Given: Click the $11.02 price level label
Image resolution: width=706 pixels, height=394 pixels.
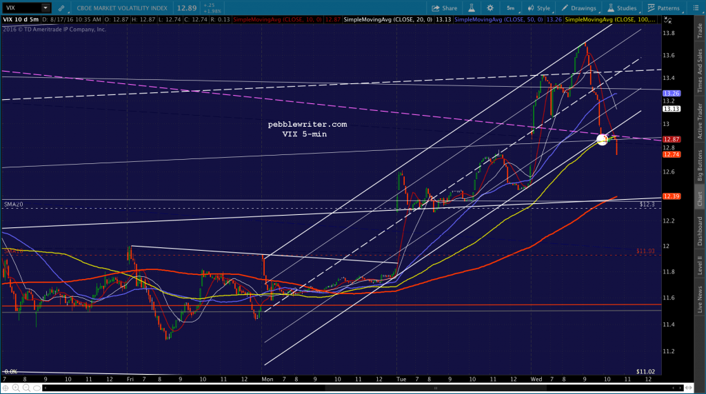Looking at the screenshot, I should pyautogui.click(x=645, y=371).
